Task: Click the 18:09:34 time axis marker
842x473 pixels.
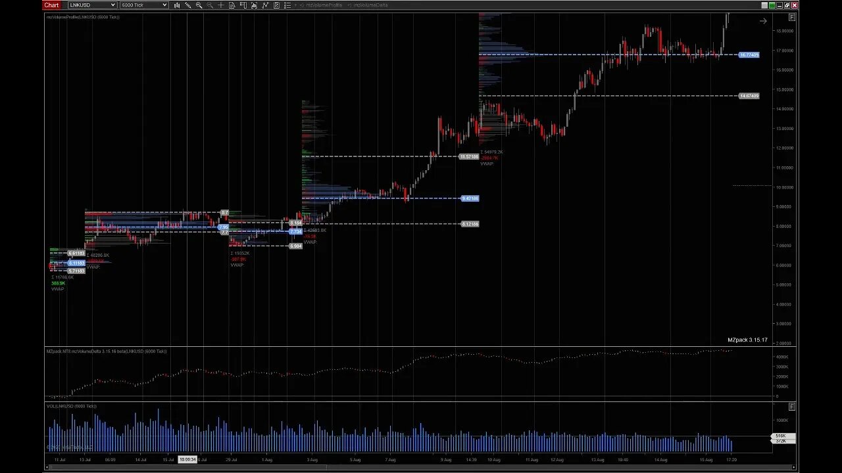Action: [188, 460]
